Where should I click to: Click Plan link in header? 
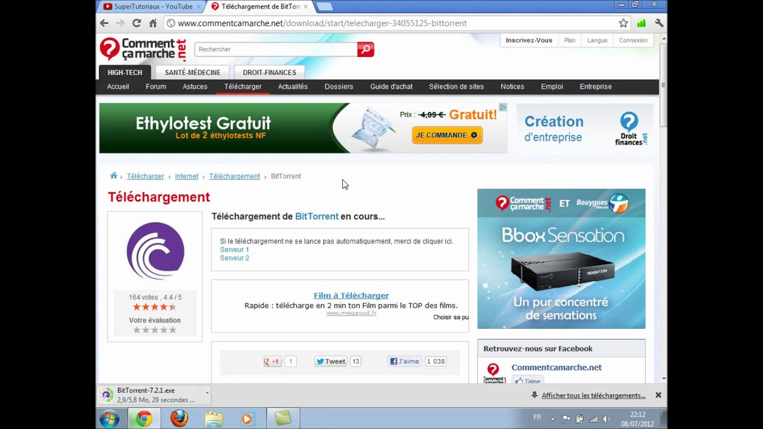point(570,41)
